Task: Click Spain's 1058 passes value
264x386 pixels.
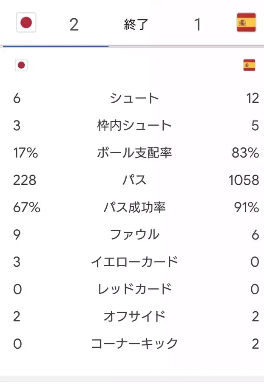Action: pos(244,180)
